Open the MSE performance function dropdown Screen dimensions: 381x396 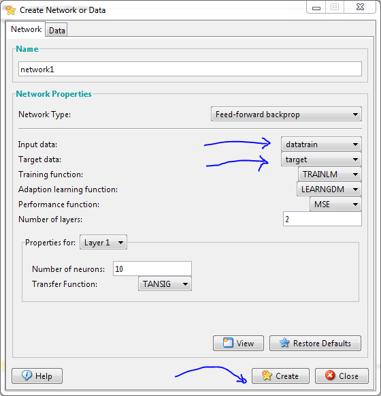(x=335, y=204)
